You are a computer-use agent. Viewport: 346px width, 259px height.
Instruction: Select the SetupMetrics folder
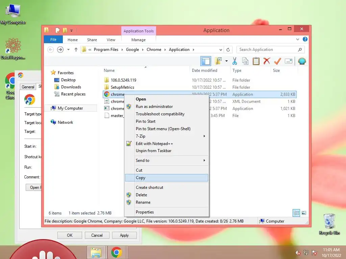(x=122, y=87)
